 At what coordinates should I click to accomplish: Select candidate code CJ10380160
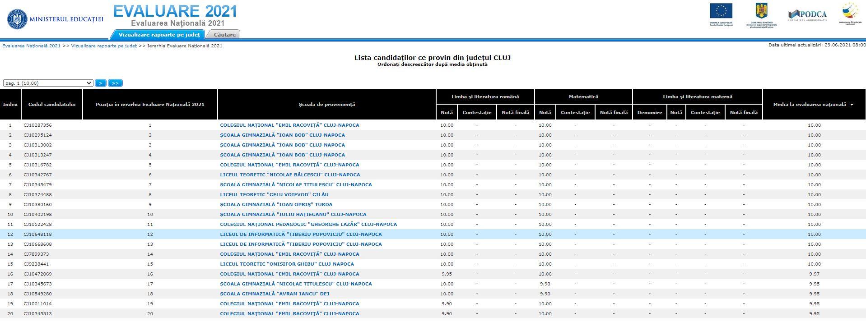pyautogui.click(x=37, y=204)
